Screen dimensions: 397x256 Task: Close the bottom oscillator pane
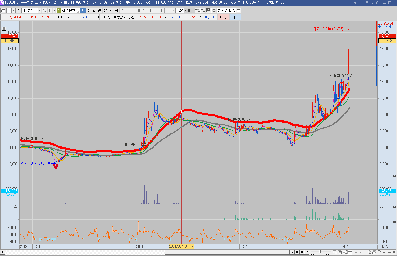[394, 222]
